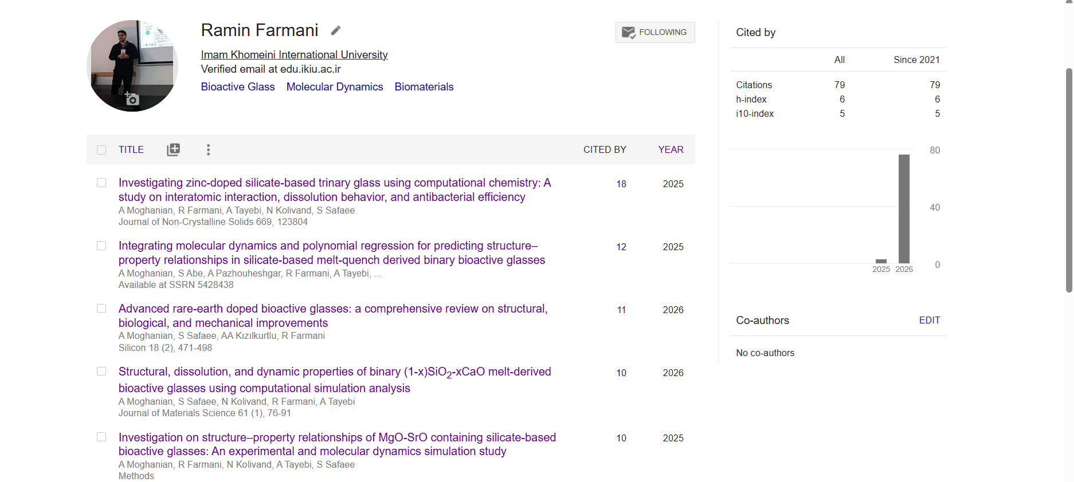Click the h-index label
The height and width of the screenshot is (482, 1074).
pos(751,99)
